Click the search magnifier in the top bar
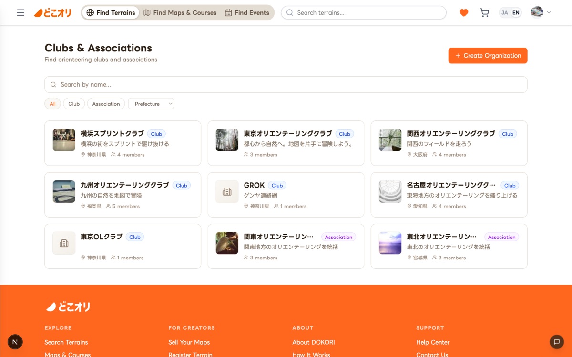Image resolution: width=572 pixels, height=357 pixels. 289,12
